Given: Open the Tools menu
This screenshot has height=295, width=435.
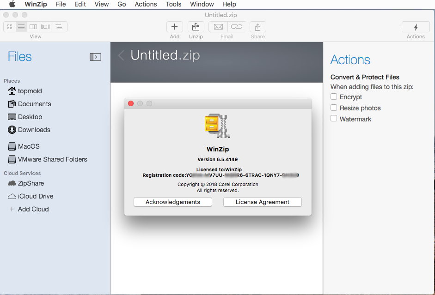Looking at the screenshot, I should (x=173, y=4).
